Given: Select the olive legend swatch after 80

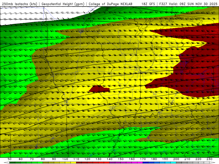Looking at the screenshot, I should (46, 163).
